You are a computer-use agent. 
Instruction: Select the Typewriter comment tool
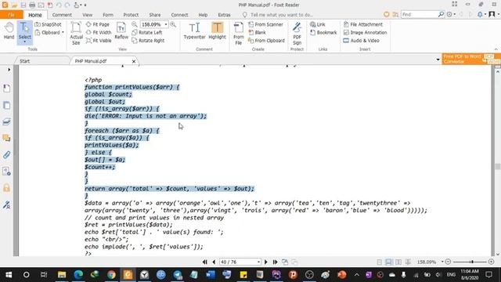pos(194,31)
